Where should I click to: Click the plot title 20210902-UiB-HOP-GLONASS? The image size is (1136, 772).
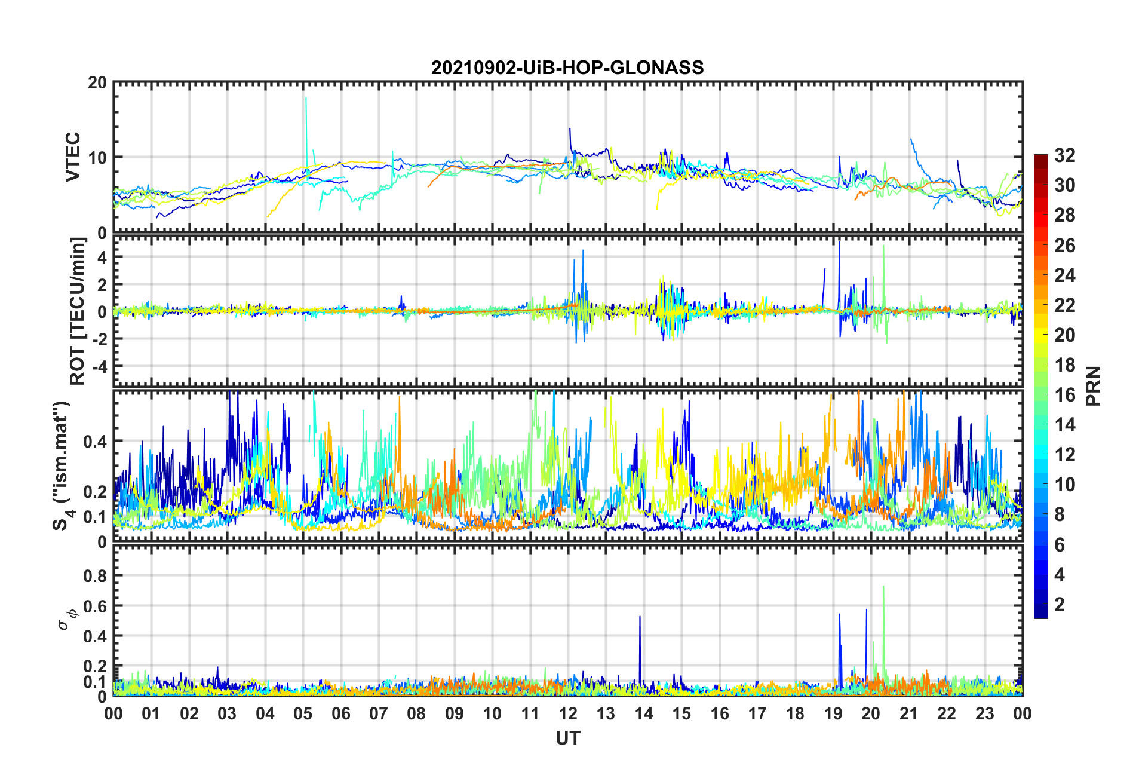[567, 68]
